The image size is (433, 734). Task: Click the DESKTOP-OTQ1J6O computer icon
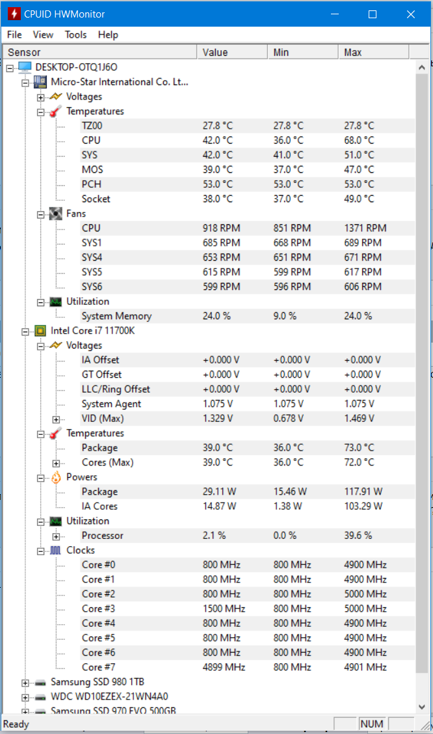(x=25, y=67)
